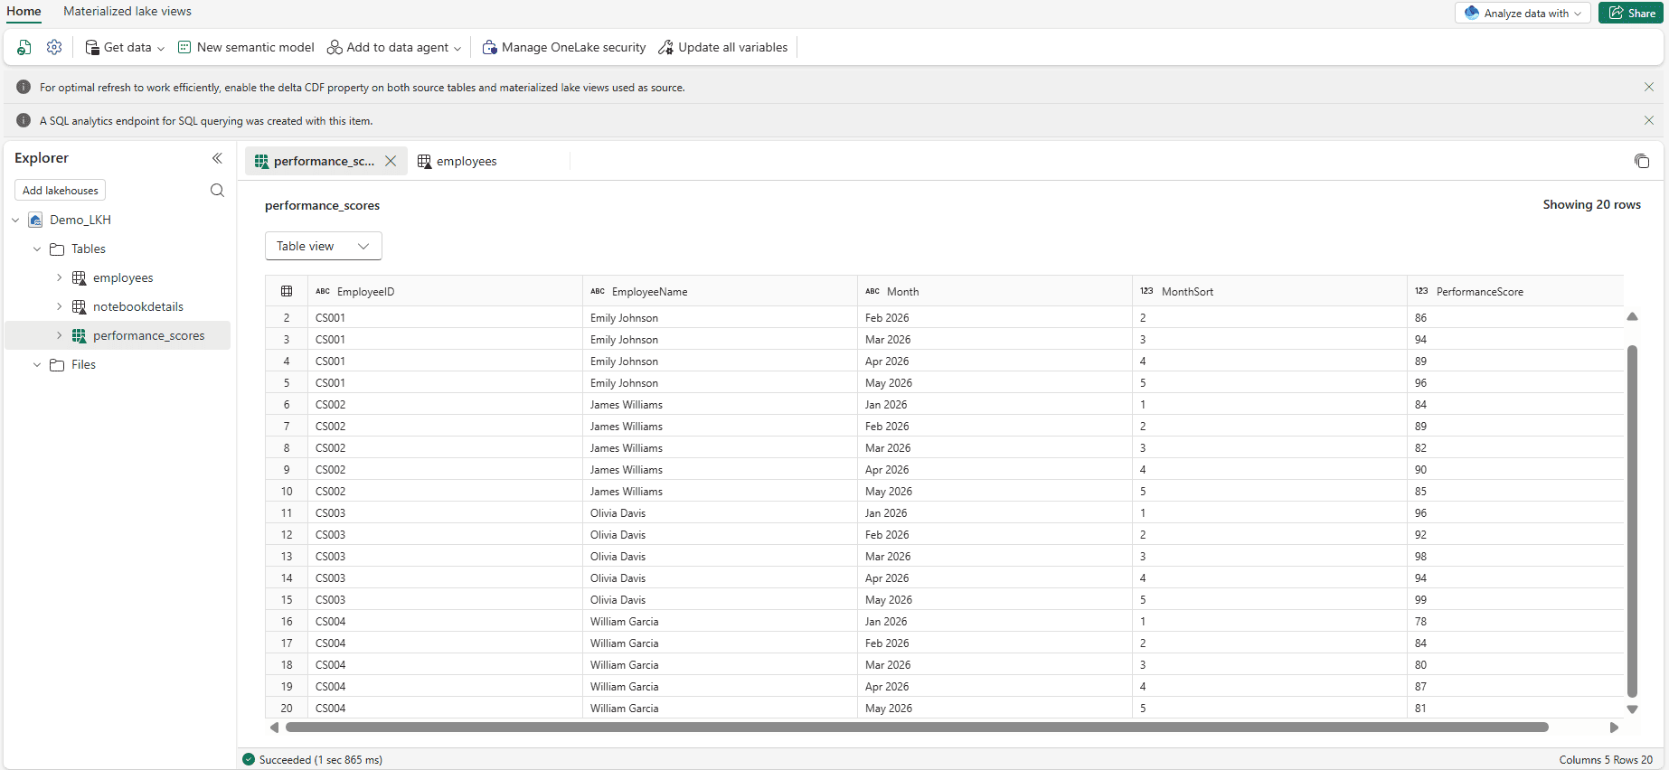The image size is (1669, 770).
Task: Select 'James Williams' cell in row 10
Action: (x=720, y=491)
